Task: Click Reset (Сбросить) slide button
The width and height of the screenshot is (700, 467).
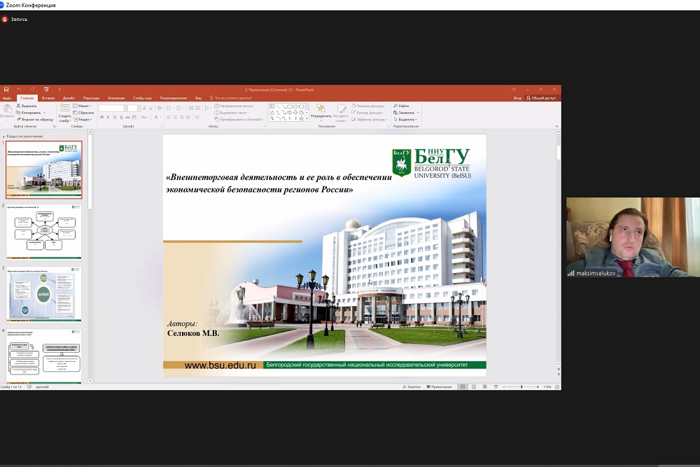Action: tap(85, 113)
